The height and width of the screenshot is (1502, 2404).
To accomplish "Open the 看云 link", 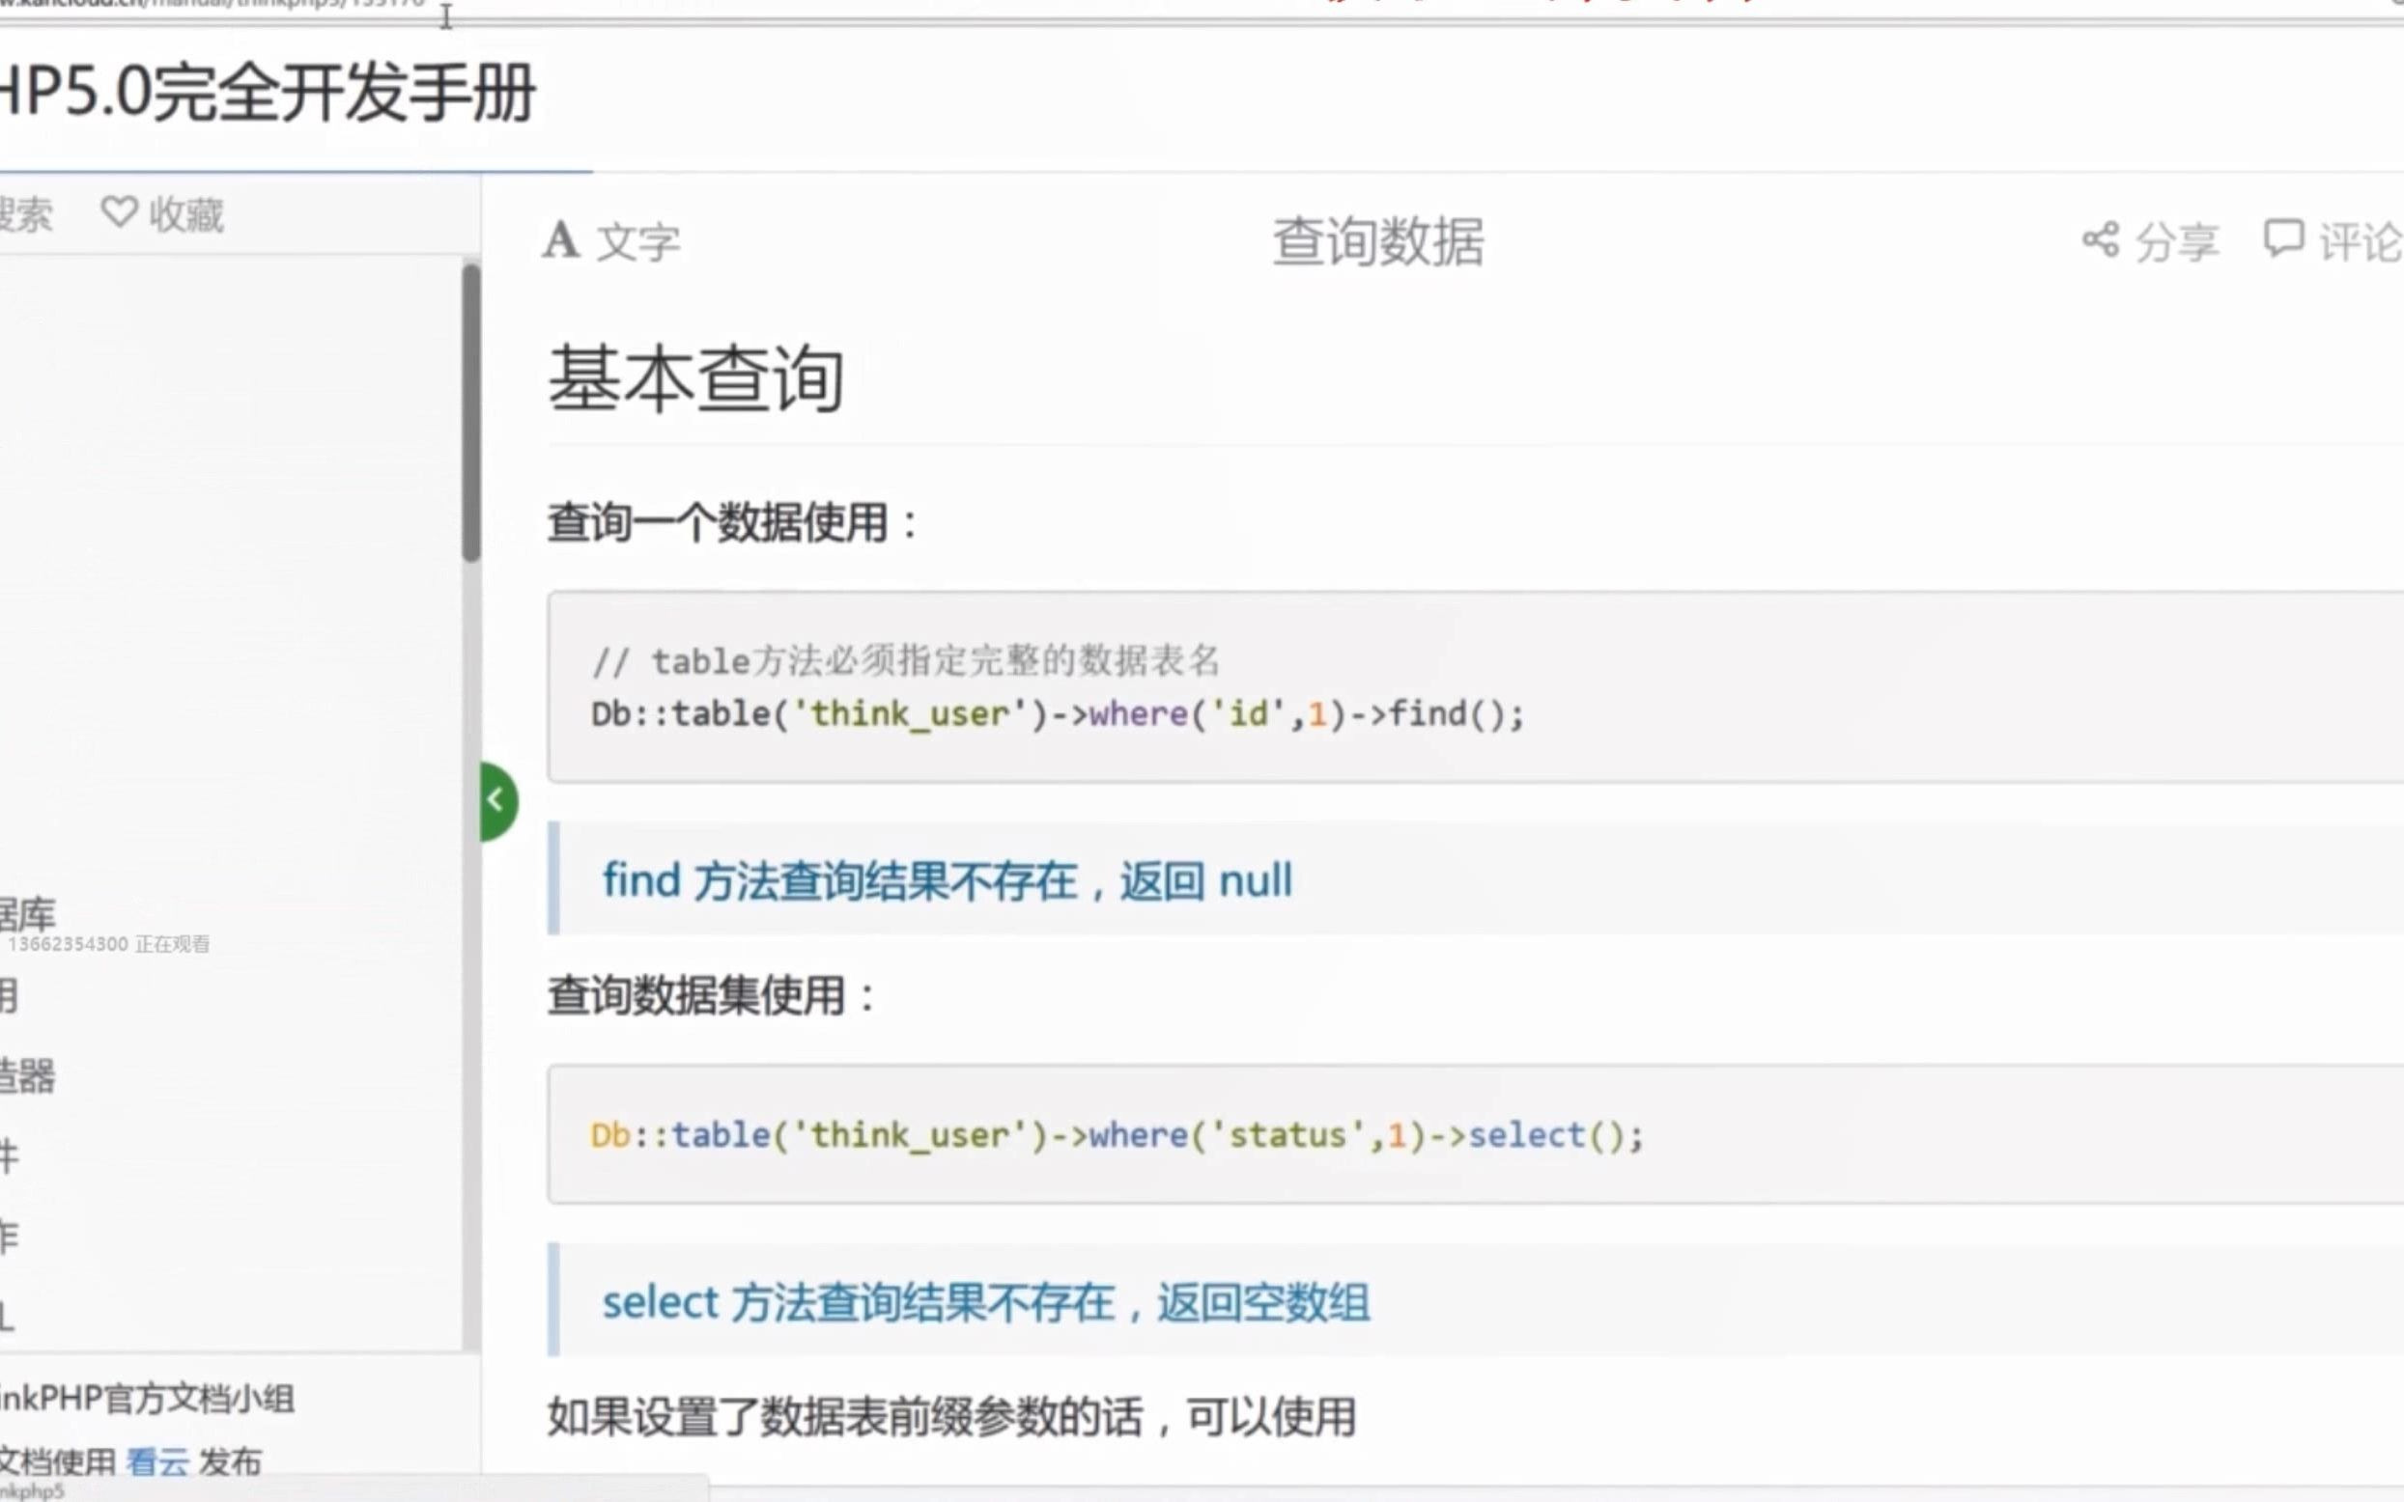I will [x=157, y=1461].
